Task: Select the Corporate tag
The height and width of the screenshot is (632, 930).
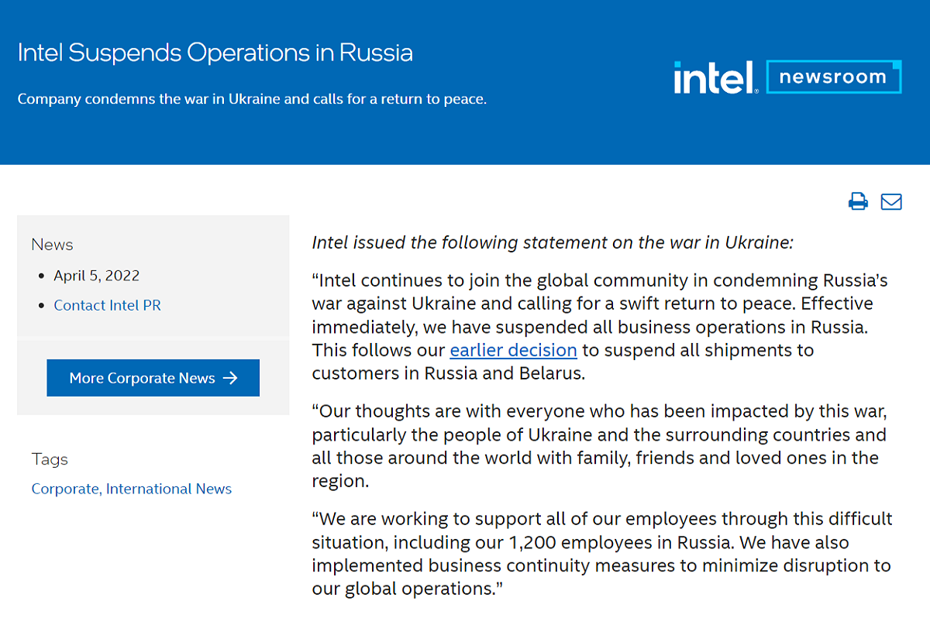Action: [x=65, y=489]
